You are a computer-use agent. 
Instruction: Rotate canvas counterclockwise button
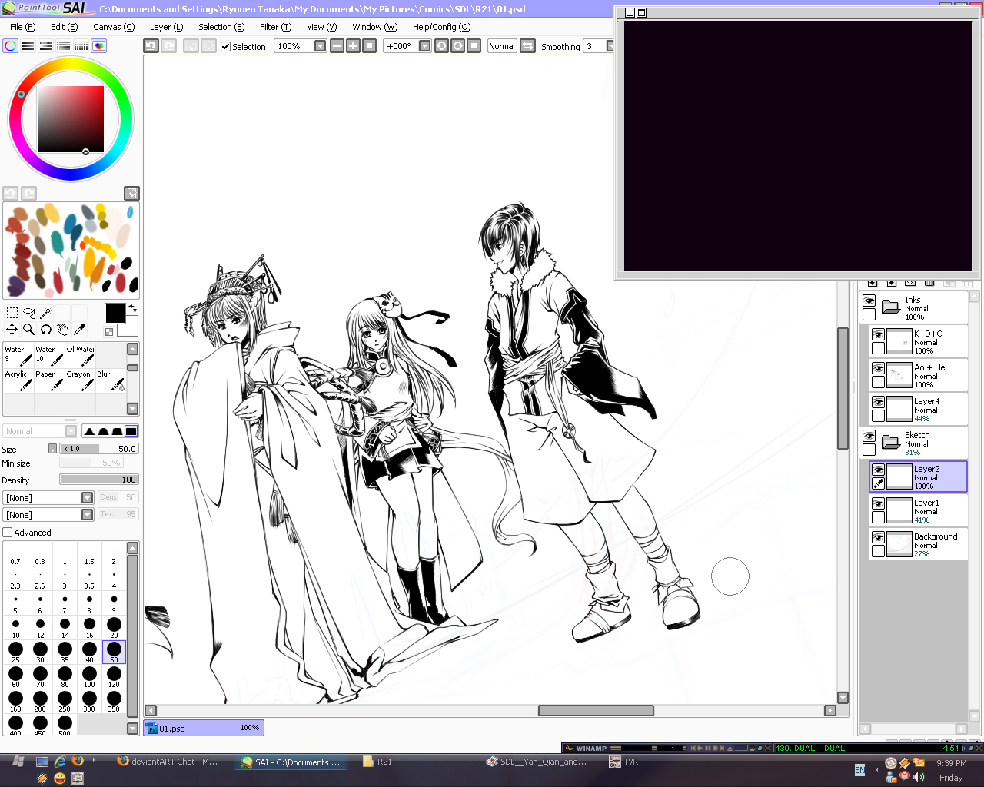(x=441, y=46)
